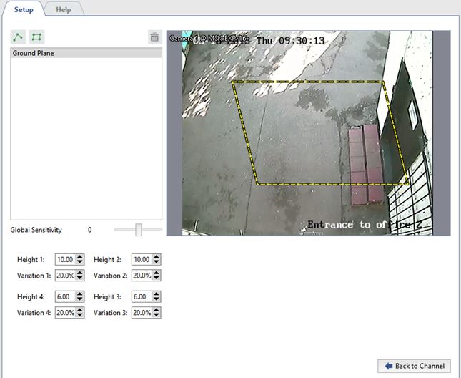
Task: Decrease Height 2 with down arrow
Action: pyautogui.click(x=157, y=262)
